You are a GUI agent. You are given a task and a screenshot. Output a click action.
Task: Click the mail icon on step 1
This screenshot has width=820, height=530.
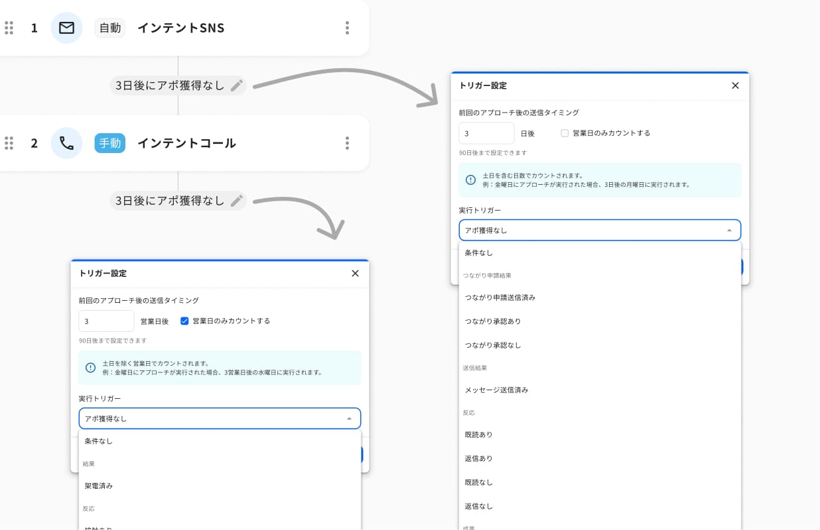click(x=66, y=28)
